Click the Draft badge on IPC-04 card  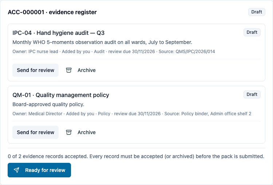tap(252, 32)
